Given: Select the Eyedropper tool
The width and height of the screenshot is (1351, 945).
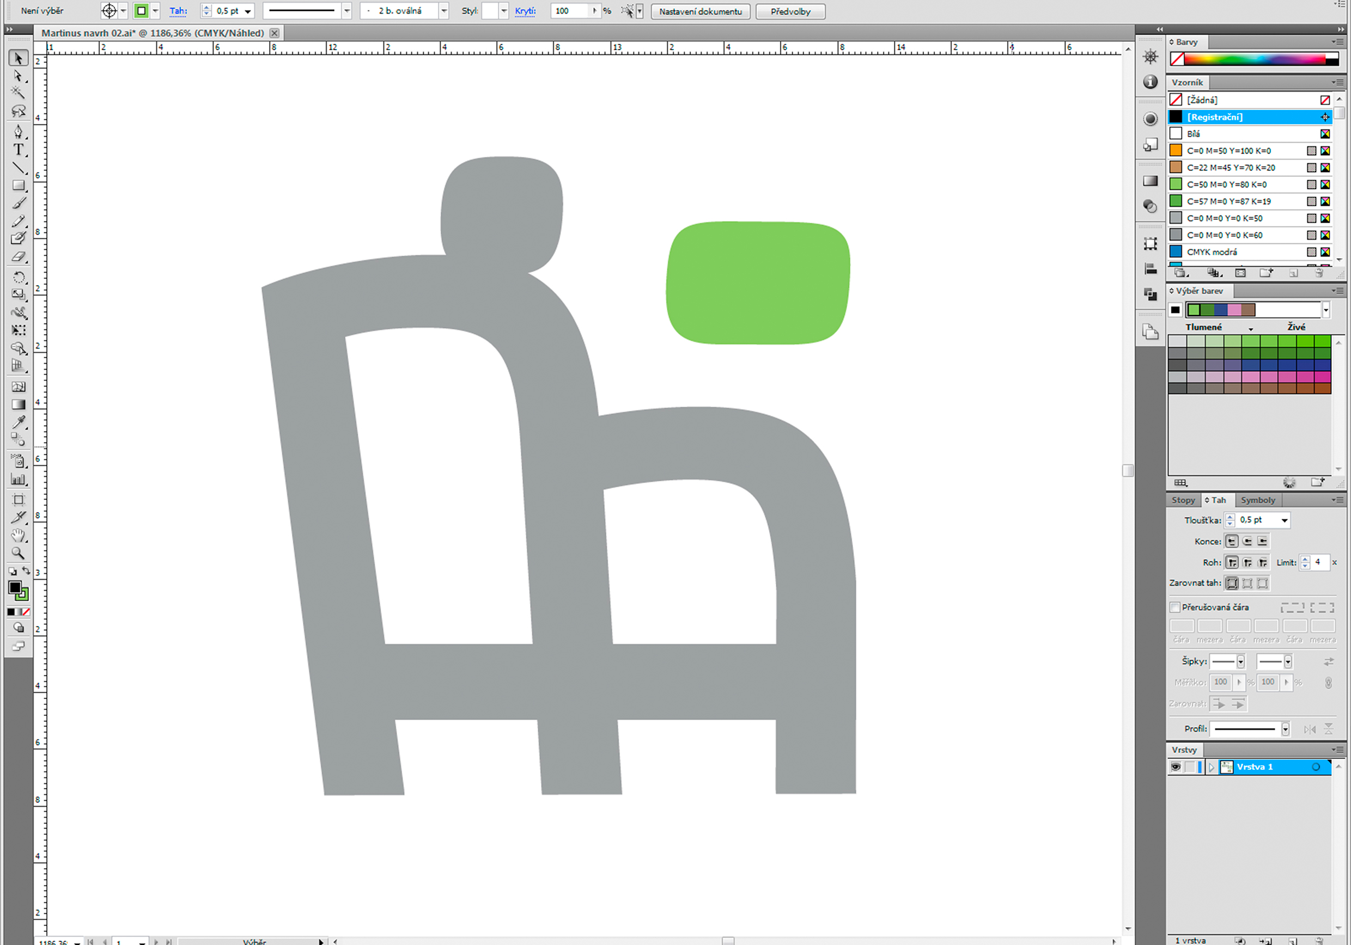Looking at the screenshot, I should (18, 422).
